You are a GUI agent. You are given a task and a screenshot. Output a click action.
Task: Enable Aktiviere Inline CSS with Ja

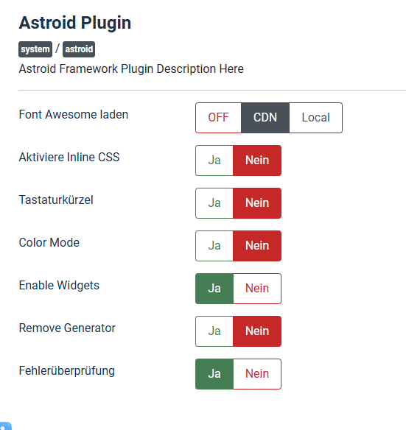(214, 161)
